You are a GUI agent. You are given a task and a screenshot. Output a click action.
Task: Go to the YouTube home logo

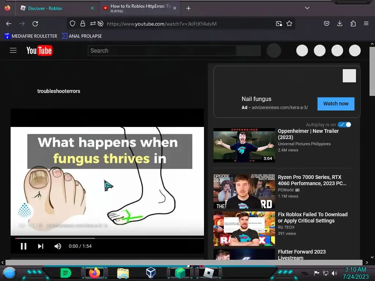click(40, 50)
